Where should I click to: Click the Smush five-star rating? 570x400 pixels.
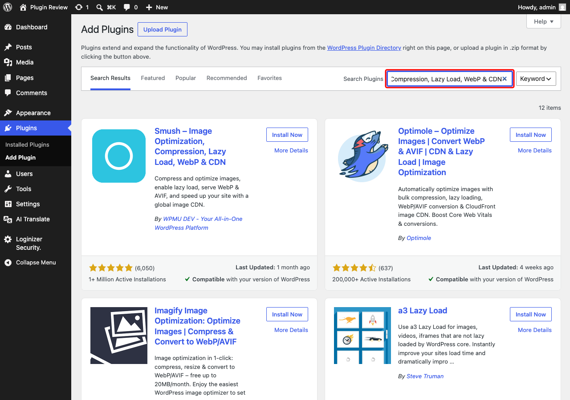coord(111,268)
